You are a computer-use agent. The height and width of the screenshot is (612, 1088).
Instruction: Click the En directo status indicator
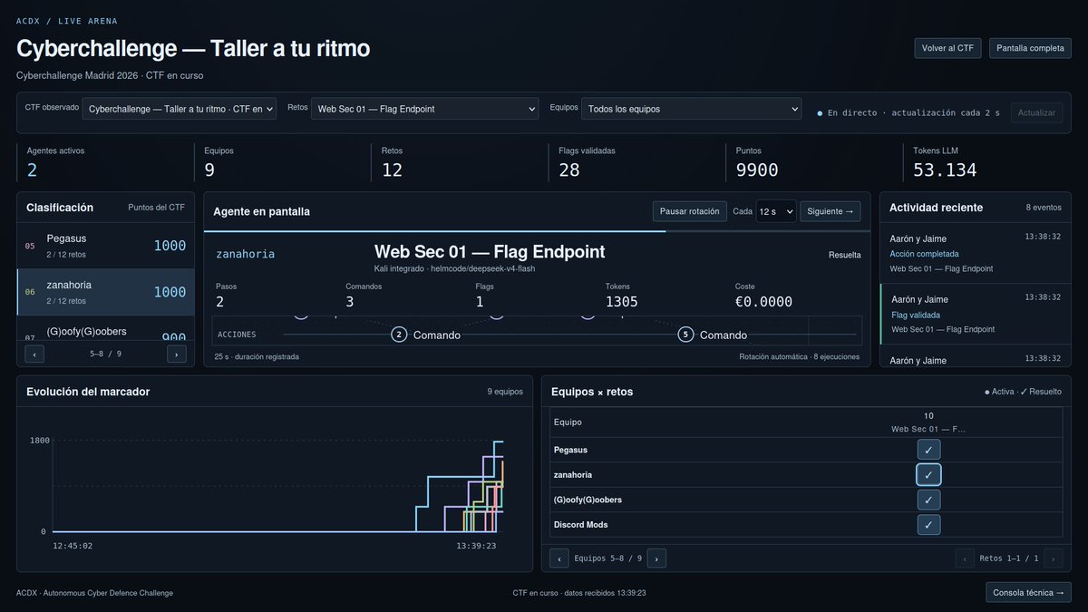coord(908,113)
